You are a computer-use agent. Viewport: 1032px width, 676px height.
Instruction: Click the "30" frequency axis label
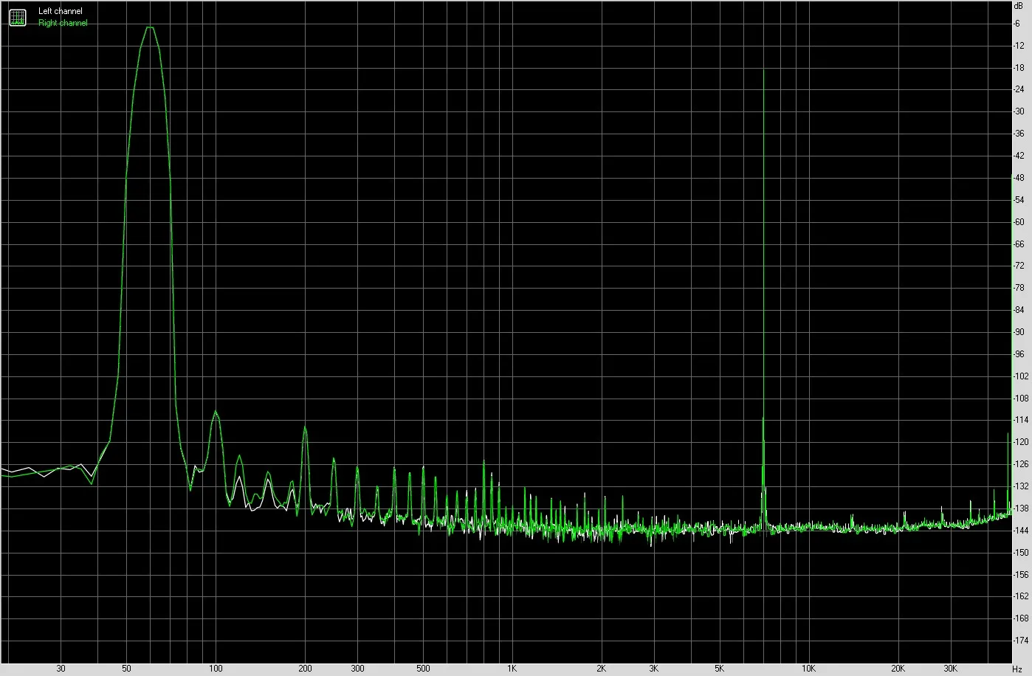coord(61,669)
